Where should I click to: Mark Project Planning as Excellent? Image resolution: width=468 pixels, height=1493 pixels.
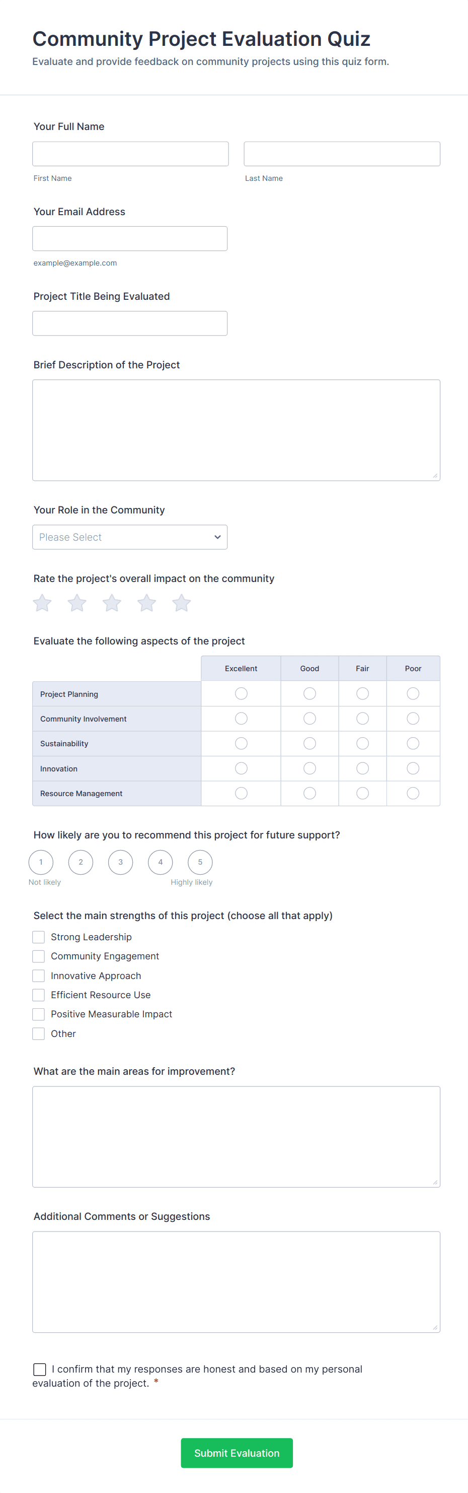(x=241, y=694)
